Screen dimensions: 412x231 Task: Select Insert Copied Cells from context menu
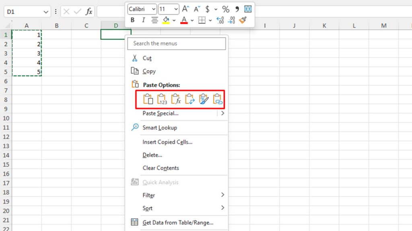tap(167, 142)
